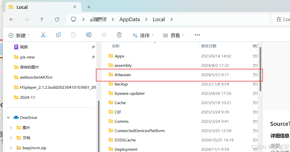Screen dimensions: 290x152
Task: Click the OneDrive cloud icon
Action: pos(16,117)
